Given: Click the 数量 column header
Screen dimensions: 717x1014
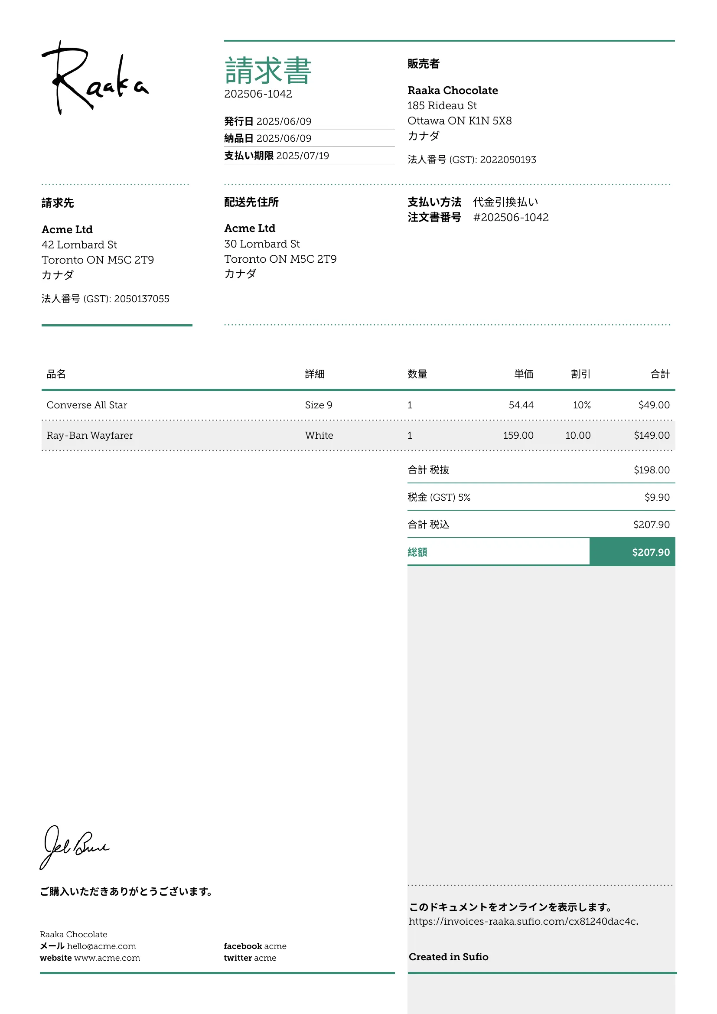Looking at the screenshot, I should click(x=417, y=374).
